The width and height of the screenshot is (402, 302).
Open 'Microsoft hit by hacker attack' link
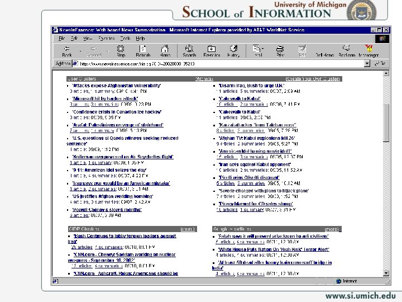point(105,98)
